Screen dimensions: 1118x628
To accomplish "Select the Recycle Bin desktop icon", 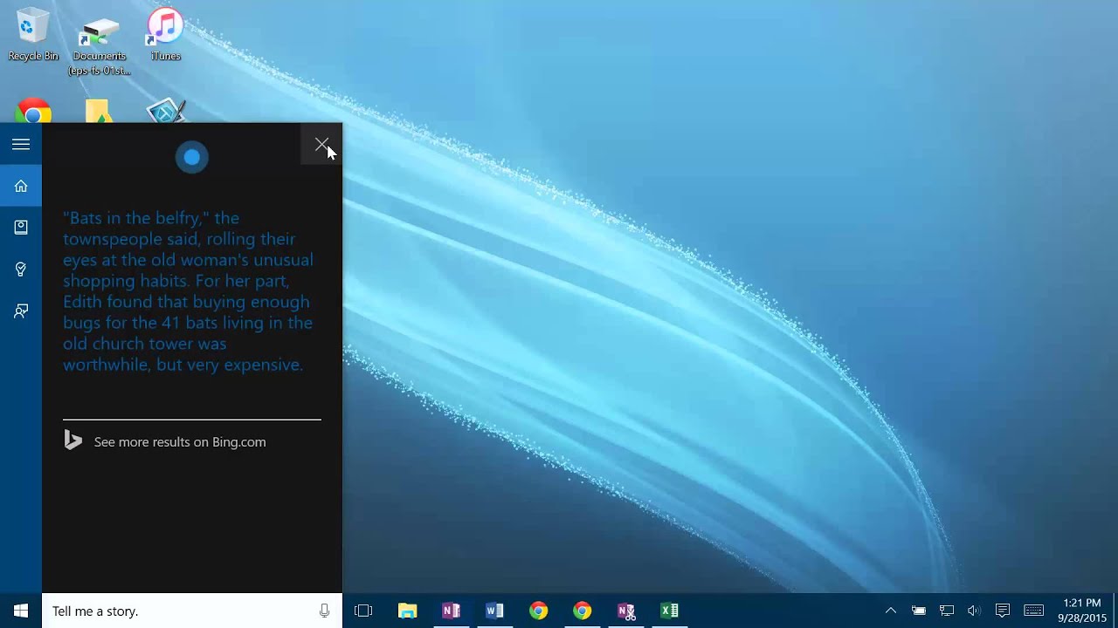I will (x=33, y=35).
